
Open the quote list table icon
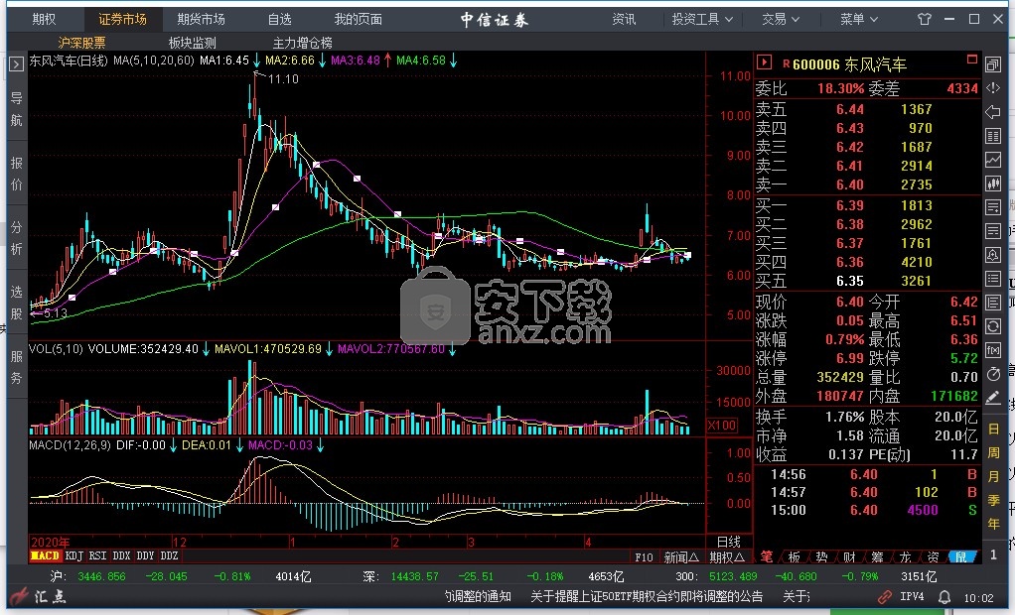point(993,136)
